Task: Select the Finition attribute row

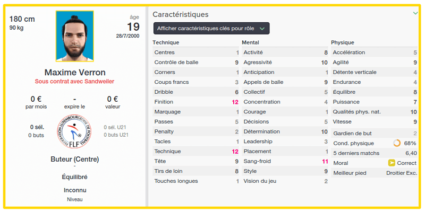Action: 195,102
